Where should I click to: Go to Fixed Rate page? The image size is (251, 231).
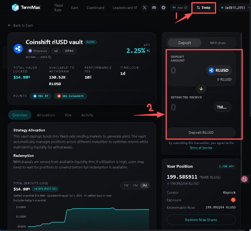58,8
